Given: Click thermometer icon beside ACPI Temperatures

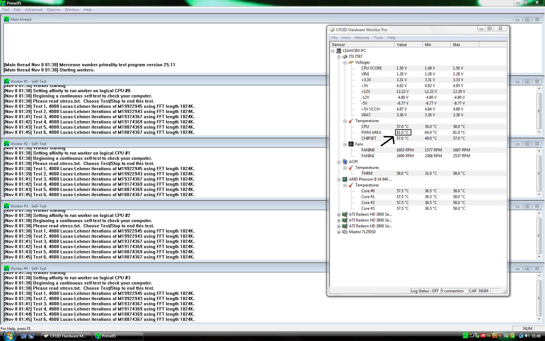Looking at the screenshot, I should 351,168.
